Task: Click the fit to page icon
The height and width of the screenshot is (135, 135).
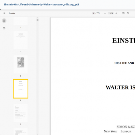Action: click(123, 13)
